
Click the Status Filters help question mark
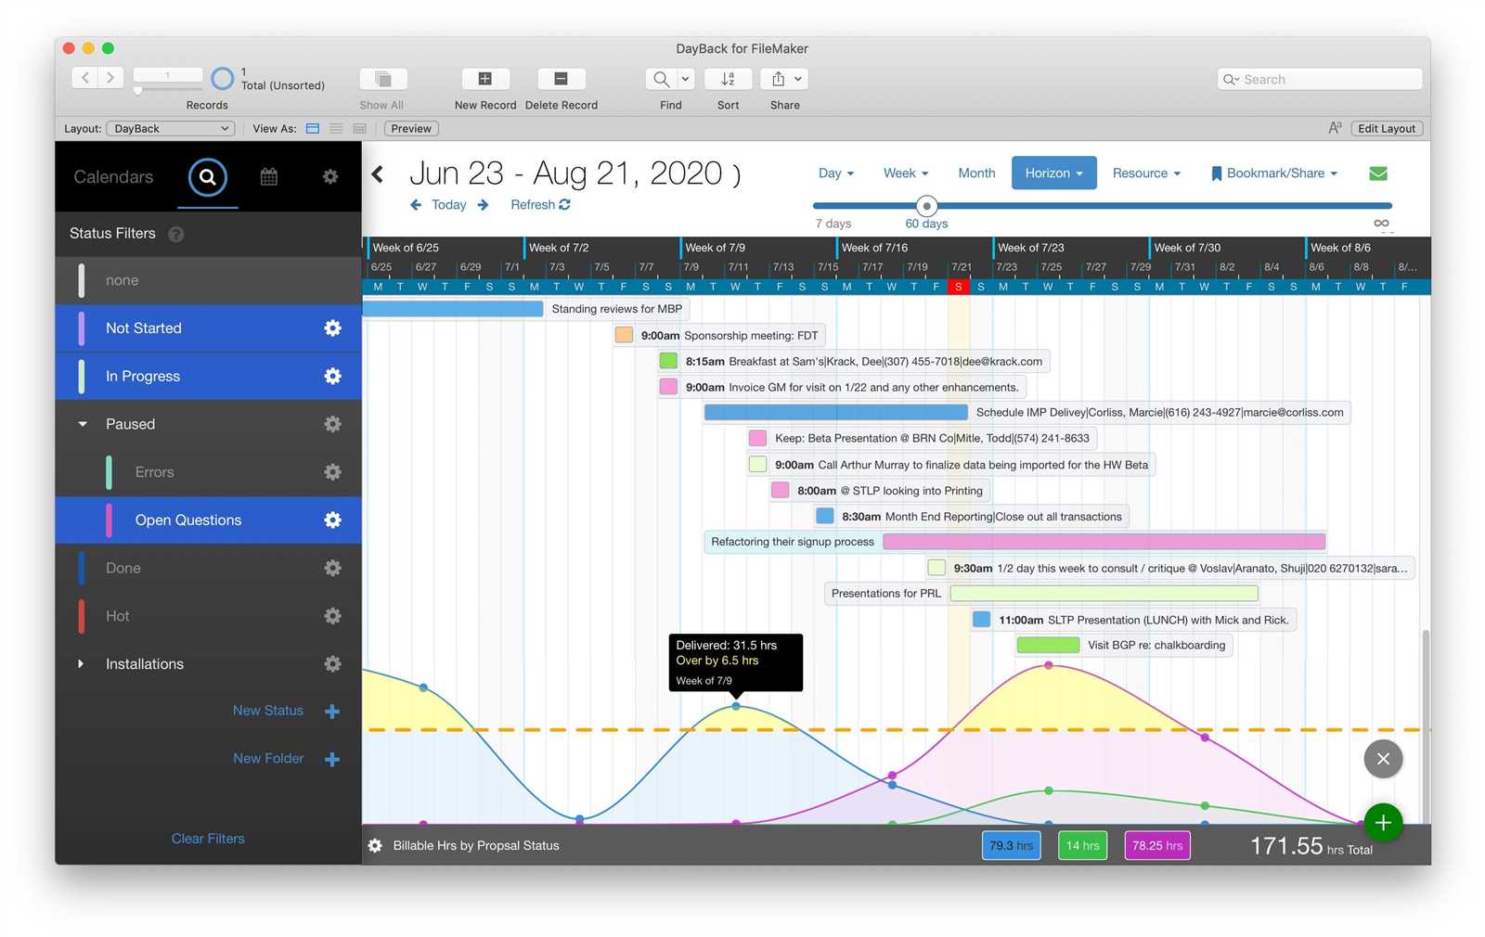176,234
